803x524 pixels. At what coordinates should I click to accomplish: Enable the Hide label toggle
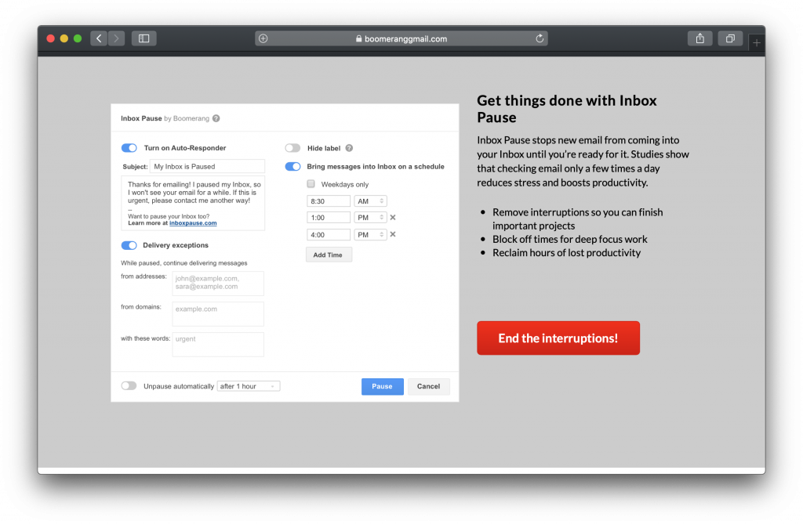pos(292,148)
